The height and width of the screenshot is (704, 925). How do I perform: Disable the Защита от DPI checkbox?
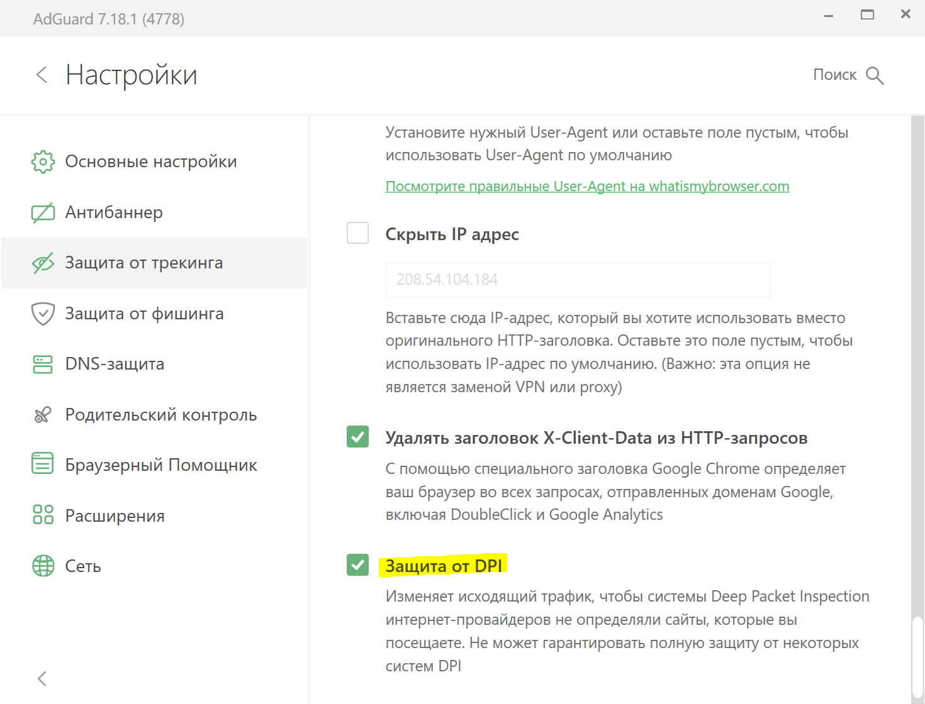click(x=358, y=564)
